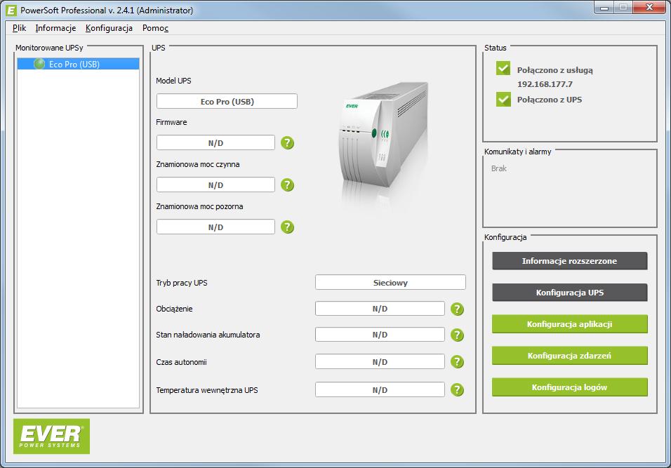Open the Konfiguracja menu
The height and width of the screenshot is (468, 671).
coord(109,28)
